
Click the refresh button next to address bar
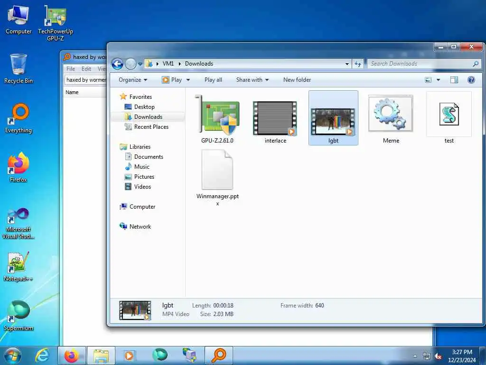click(358, 64)
